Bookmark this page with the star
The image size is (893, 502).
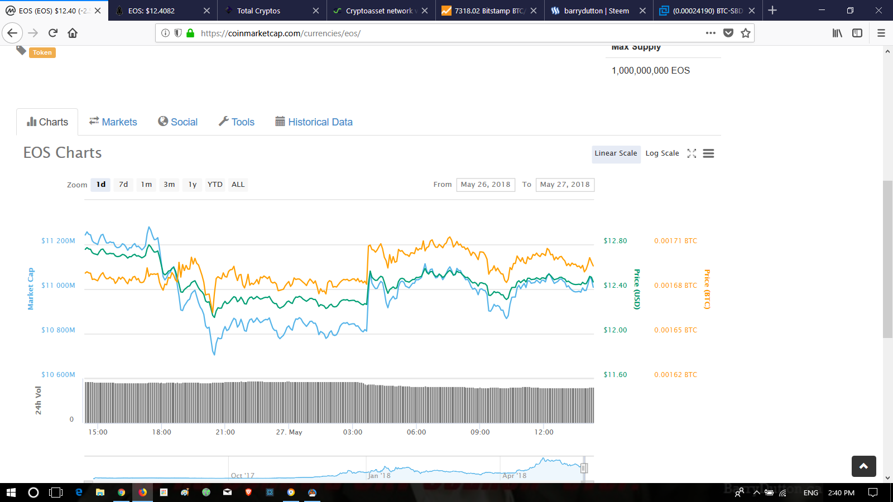coord(746,33)
